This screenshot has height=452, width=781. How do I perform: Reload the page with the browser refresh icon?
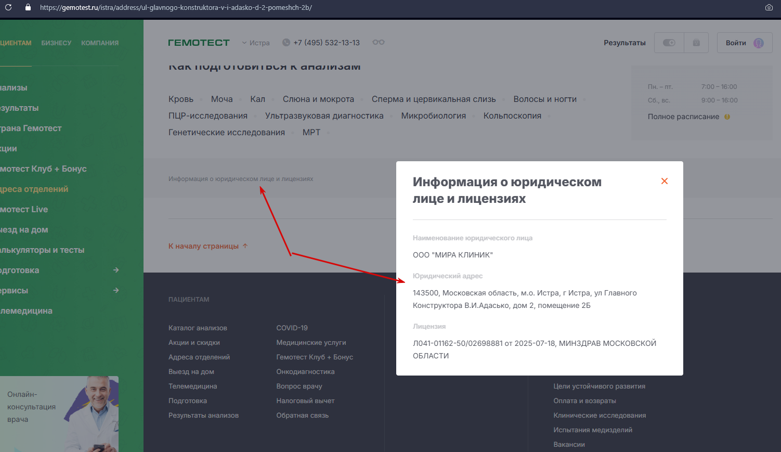(x=8, y=8)
